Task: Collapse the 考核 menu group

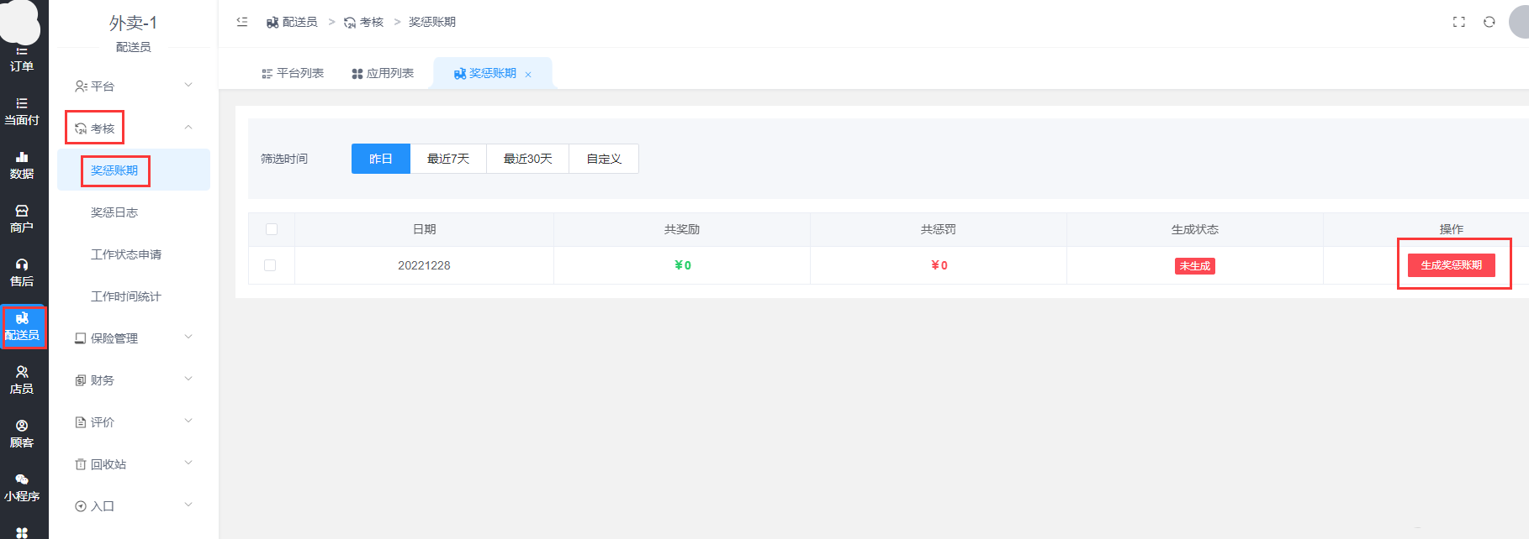Action: click(134, 128)
